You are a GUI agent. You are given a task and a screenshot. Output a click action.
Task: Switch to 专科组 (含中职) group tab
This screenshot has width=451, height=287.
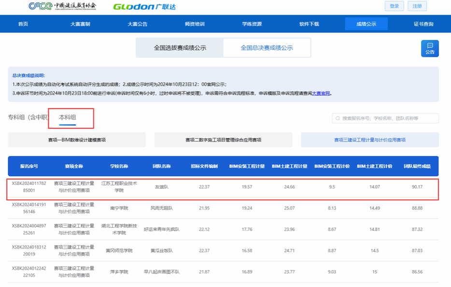click(x=28, y=117)
